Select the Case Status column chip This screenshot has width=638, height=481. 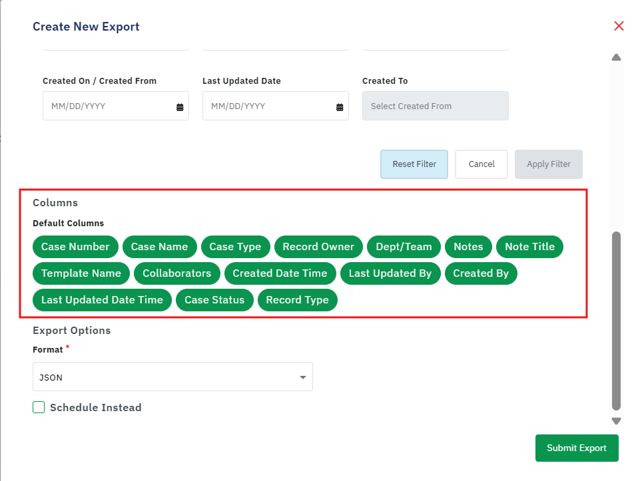click(x=214, y=300)
